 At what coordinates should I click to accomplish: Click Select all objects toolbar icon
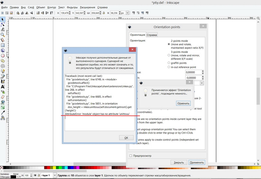2,13
